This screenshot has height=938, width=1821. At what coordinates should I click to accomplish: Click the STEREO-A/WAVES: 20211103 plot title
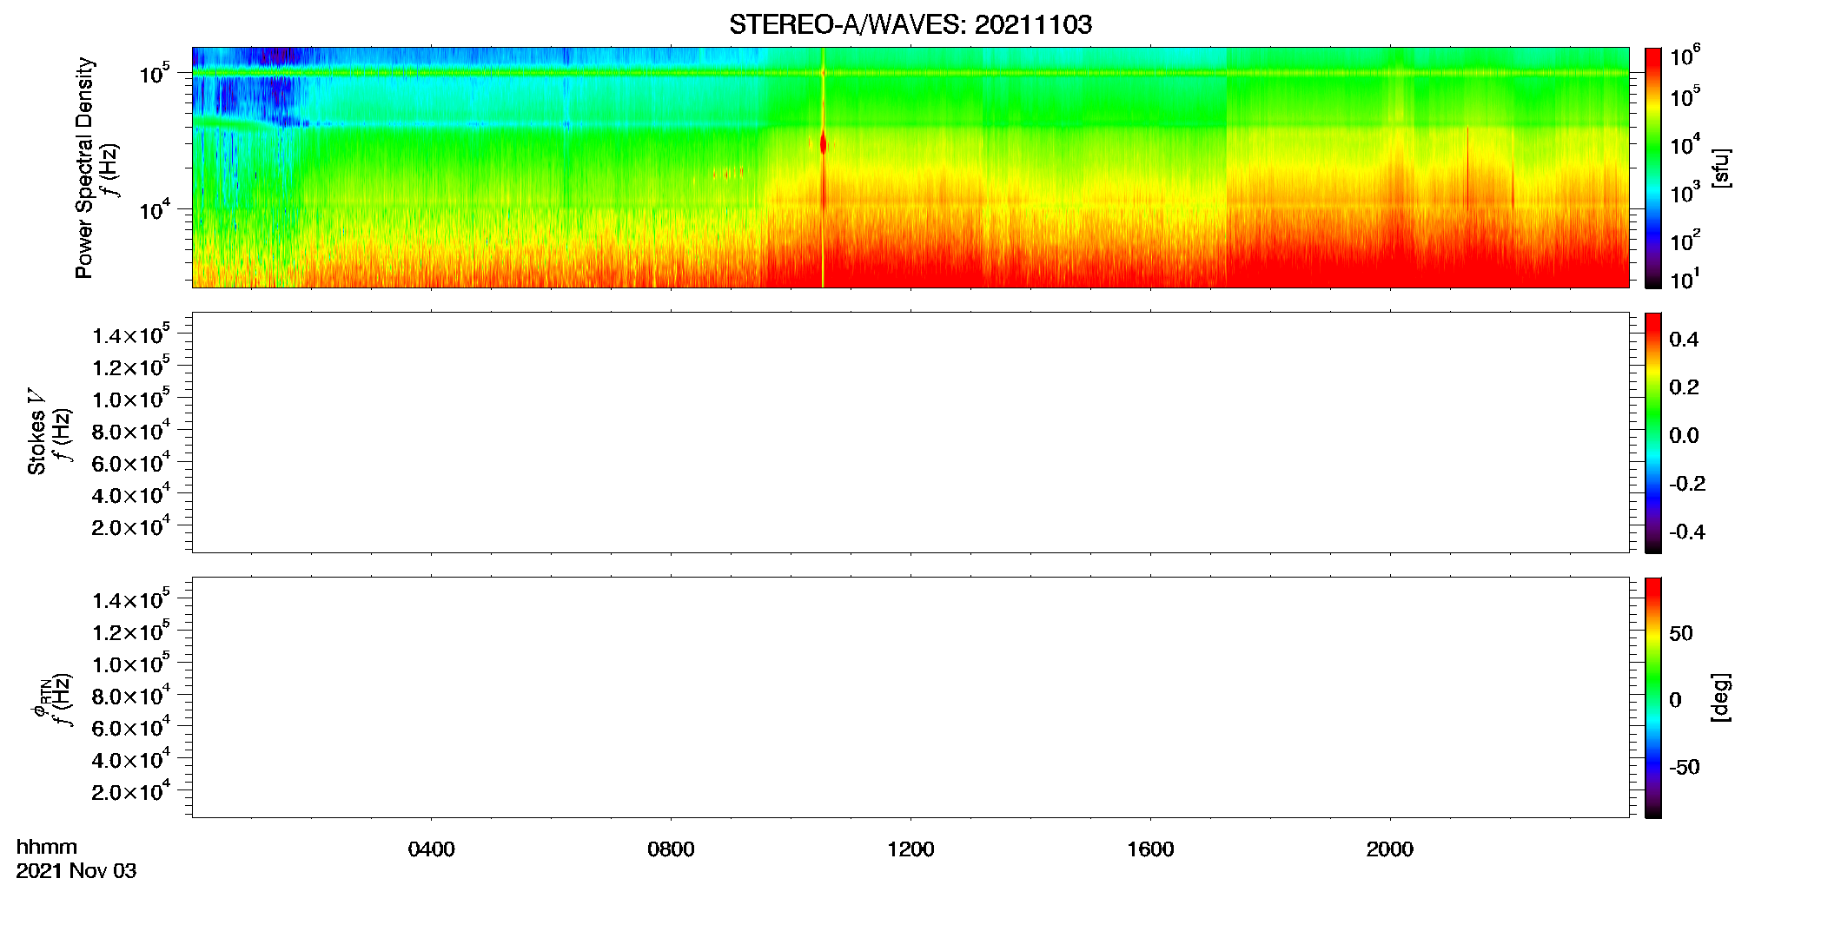(910, 24)
